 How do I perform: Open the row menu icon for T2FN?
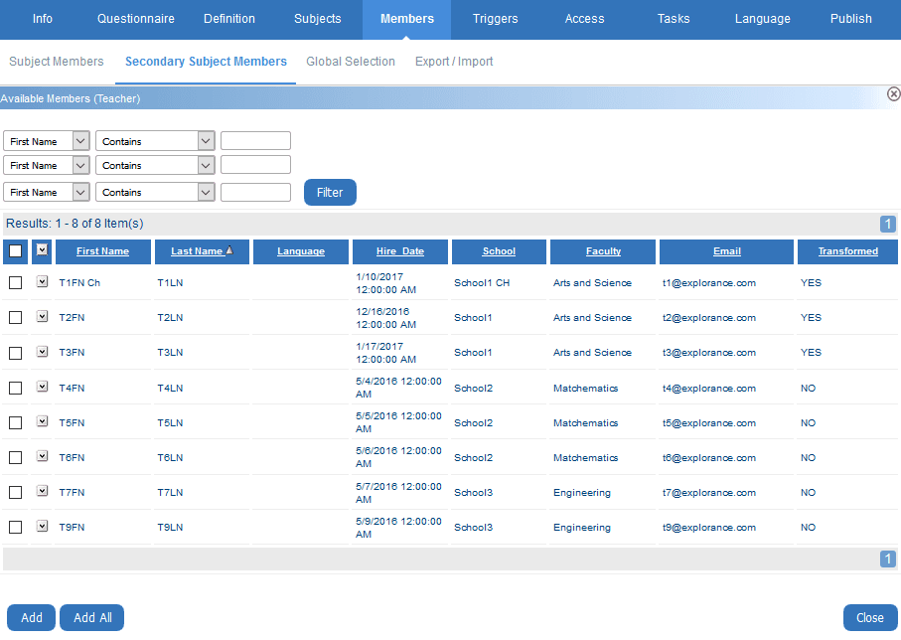pyautogui.click(x=42, y=316)
